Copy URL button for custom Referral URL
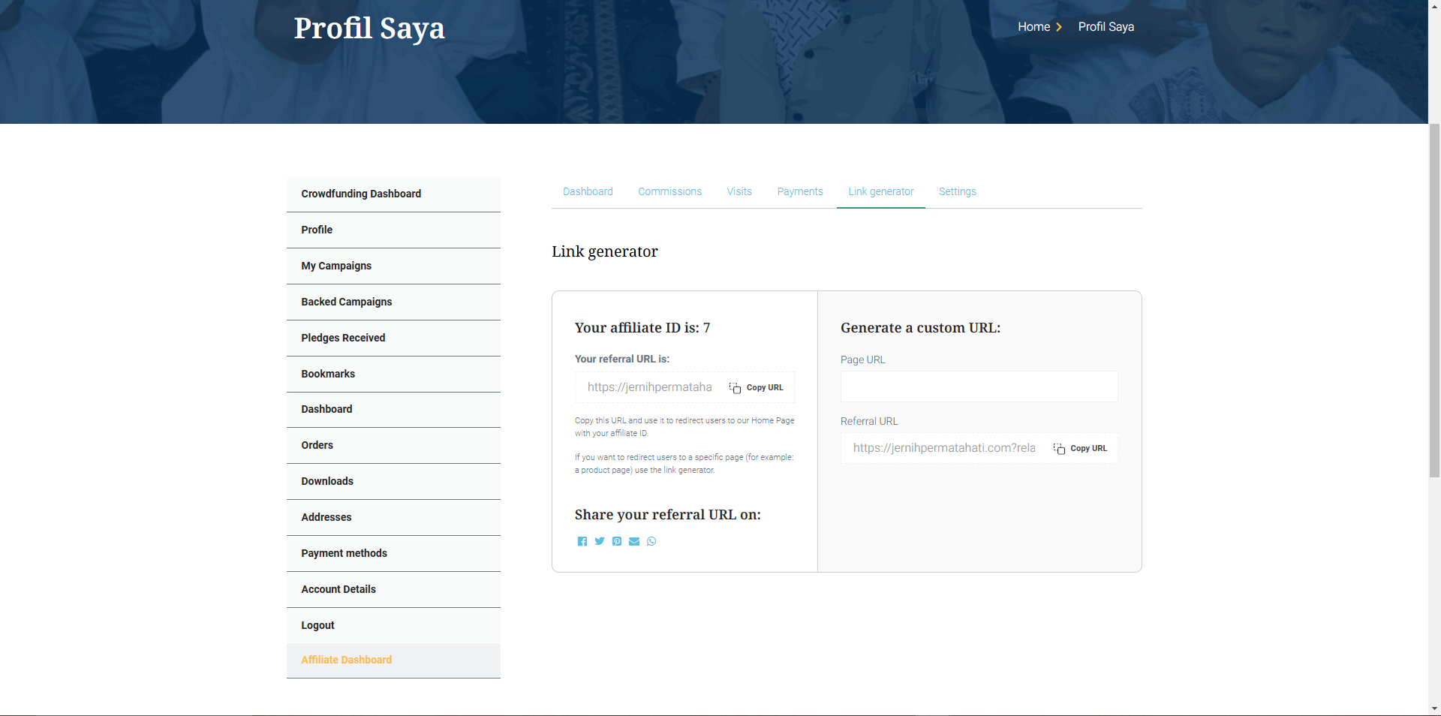1441x716 pixels. [x=1080, y=448]
